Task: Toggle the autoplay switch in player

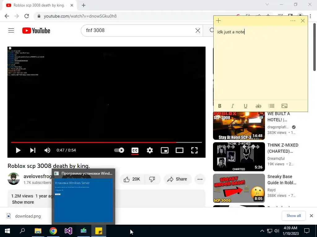Action: [x=119, y=150]
